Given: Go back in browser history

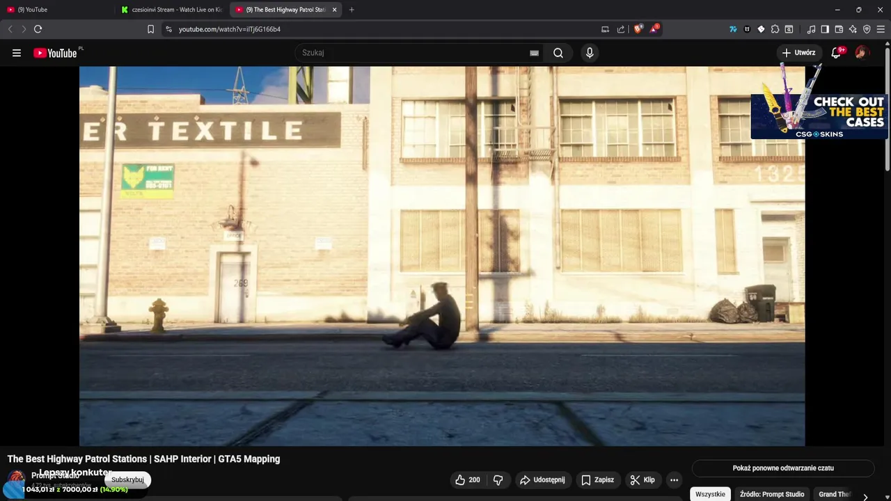Looking at the screenshot, I should pyautogui.click(x=10, y=29).
